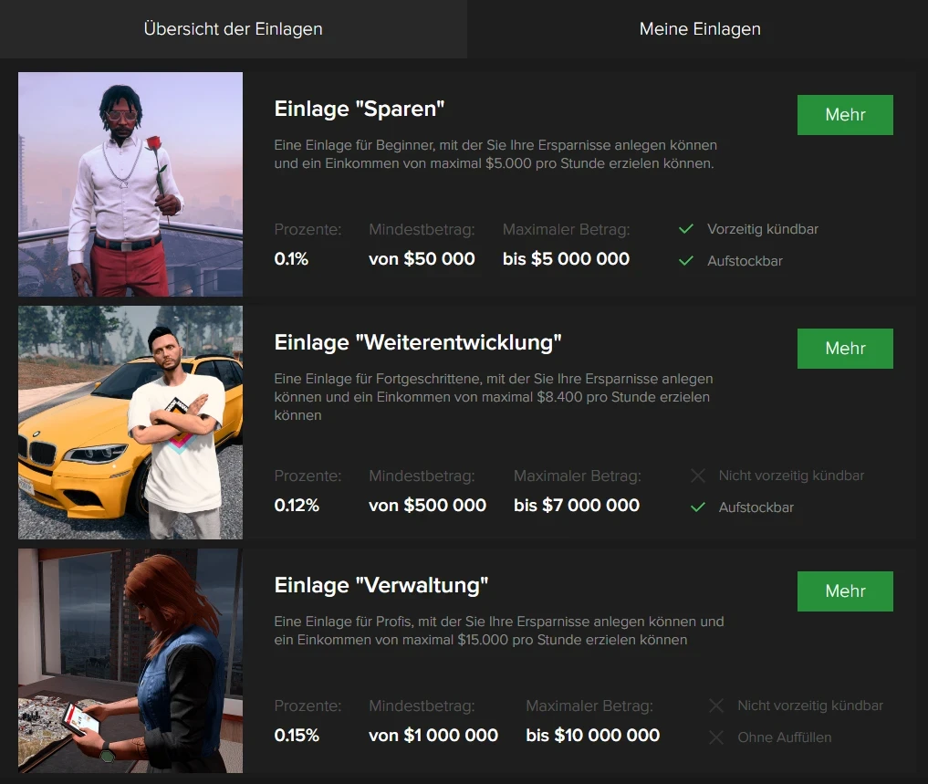
Task: Click X icon next to Verwaltung's Nicht vorzeitig kündbar
Action: (x=716, y=706)
